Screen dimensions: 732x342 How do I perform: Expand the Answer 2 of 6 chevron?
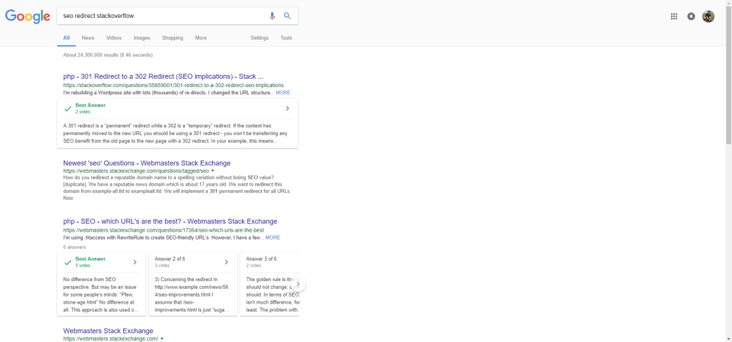227,262
